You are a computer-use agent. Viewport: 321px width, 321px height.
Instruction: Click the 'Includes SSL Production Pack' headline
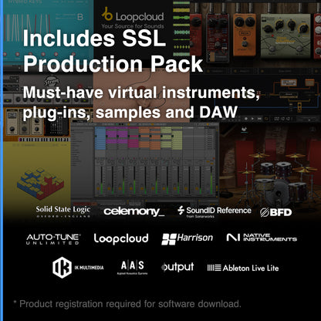click(113, 51)
